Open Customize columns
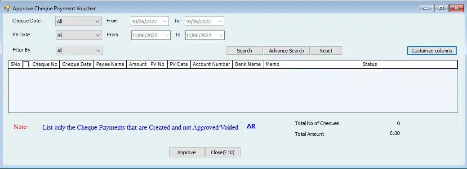The height and width of the screenshot is (169, 467). [x=431, y=51]
